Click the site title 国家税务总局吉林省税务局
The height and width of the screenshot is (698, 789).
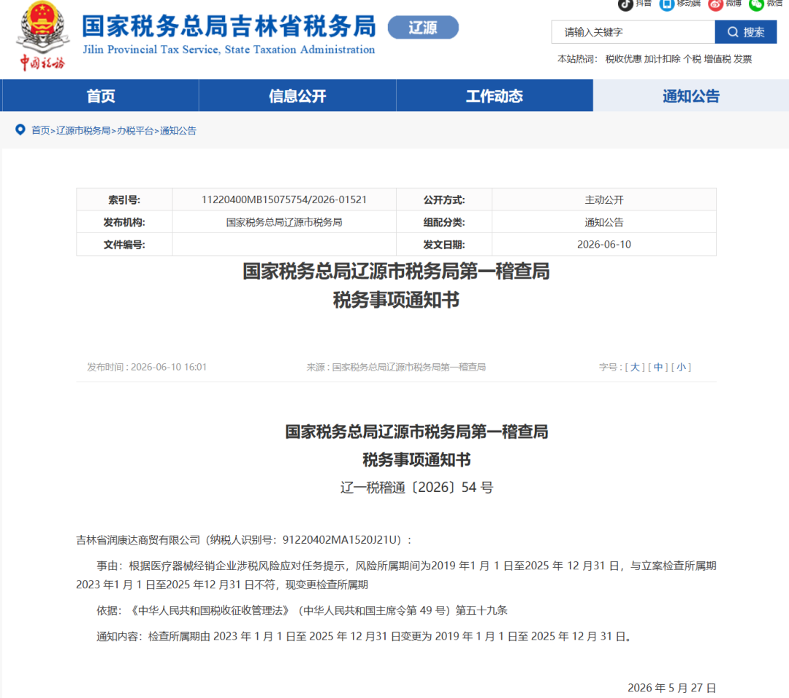coord(229,26)
